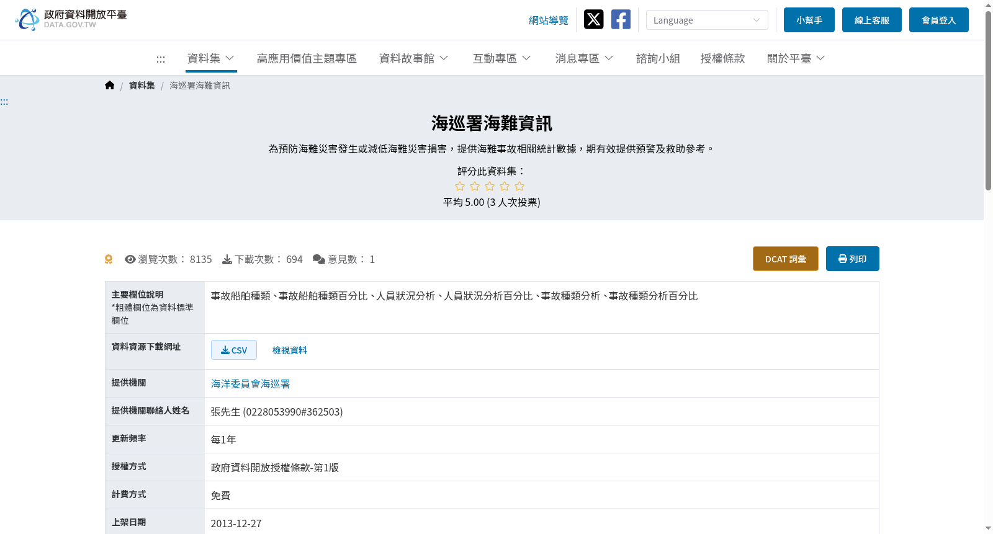Rate dataset with the second star
This screenshot has height=534, width=993.
coord(475,186)
